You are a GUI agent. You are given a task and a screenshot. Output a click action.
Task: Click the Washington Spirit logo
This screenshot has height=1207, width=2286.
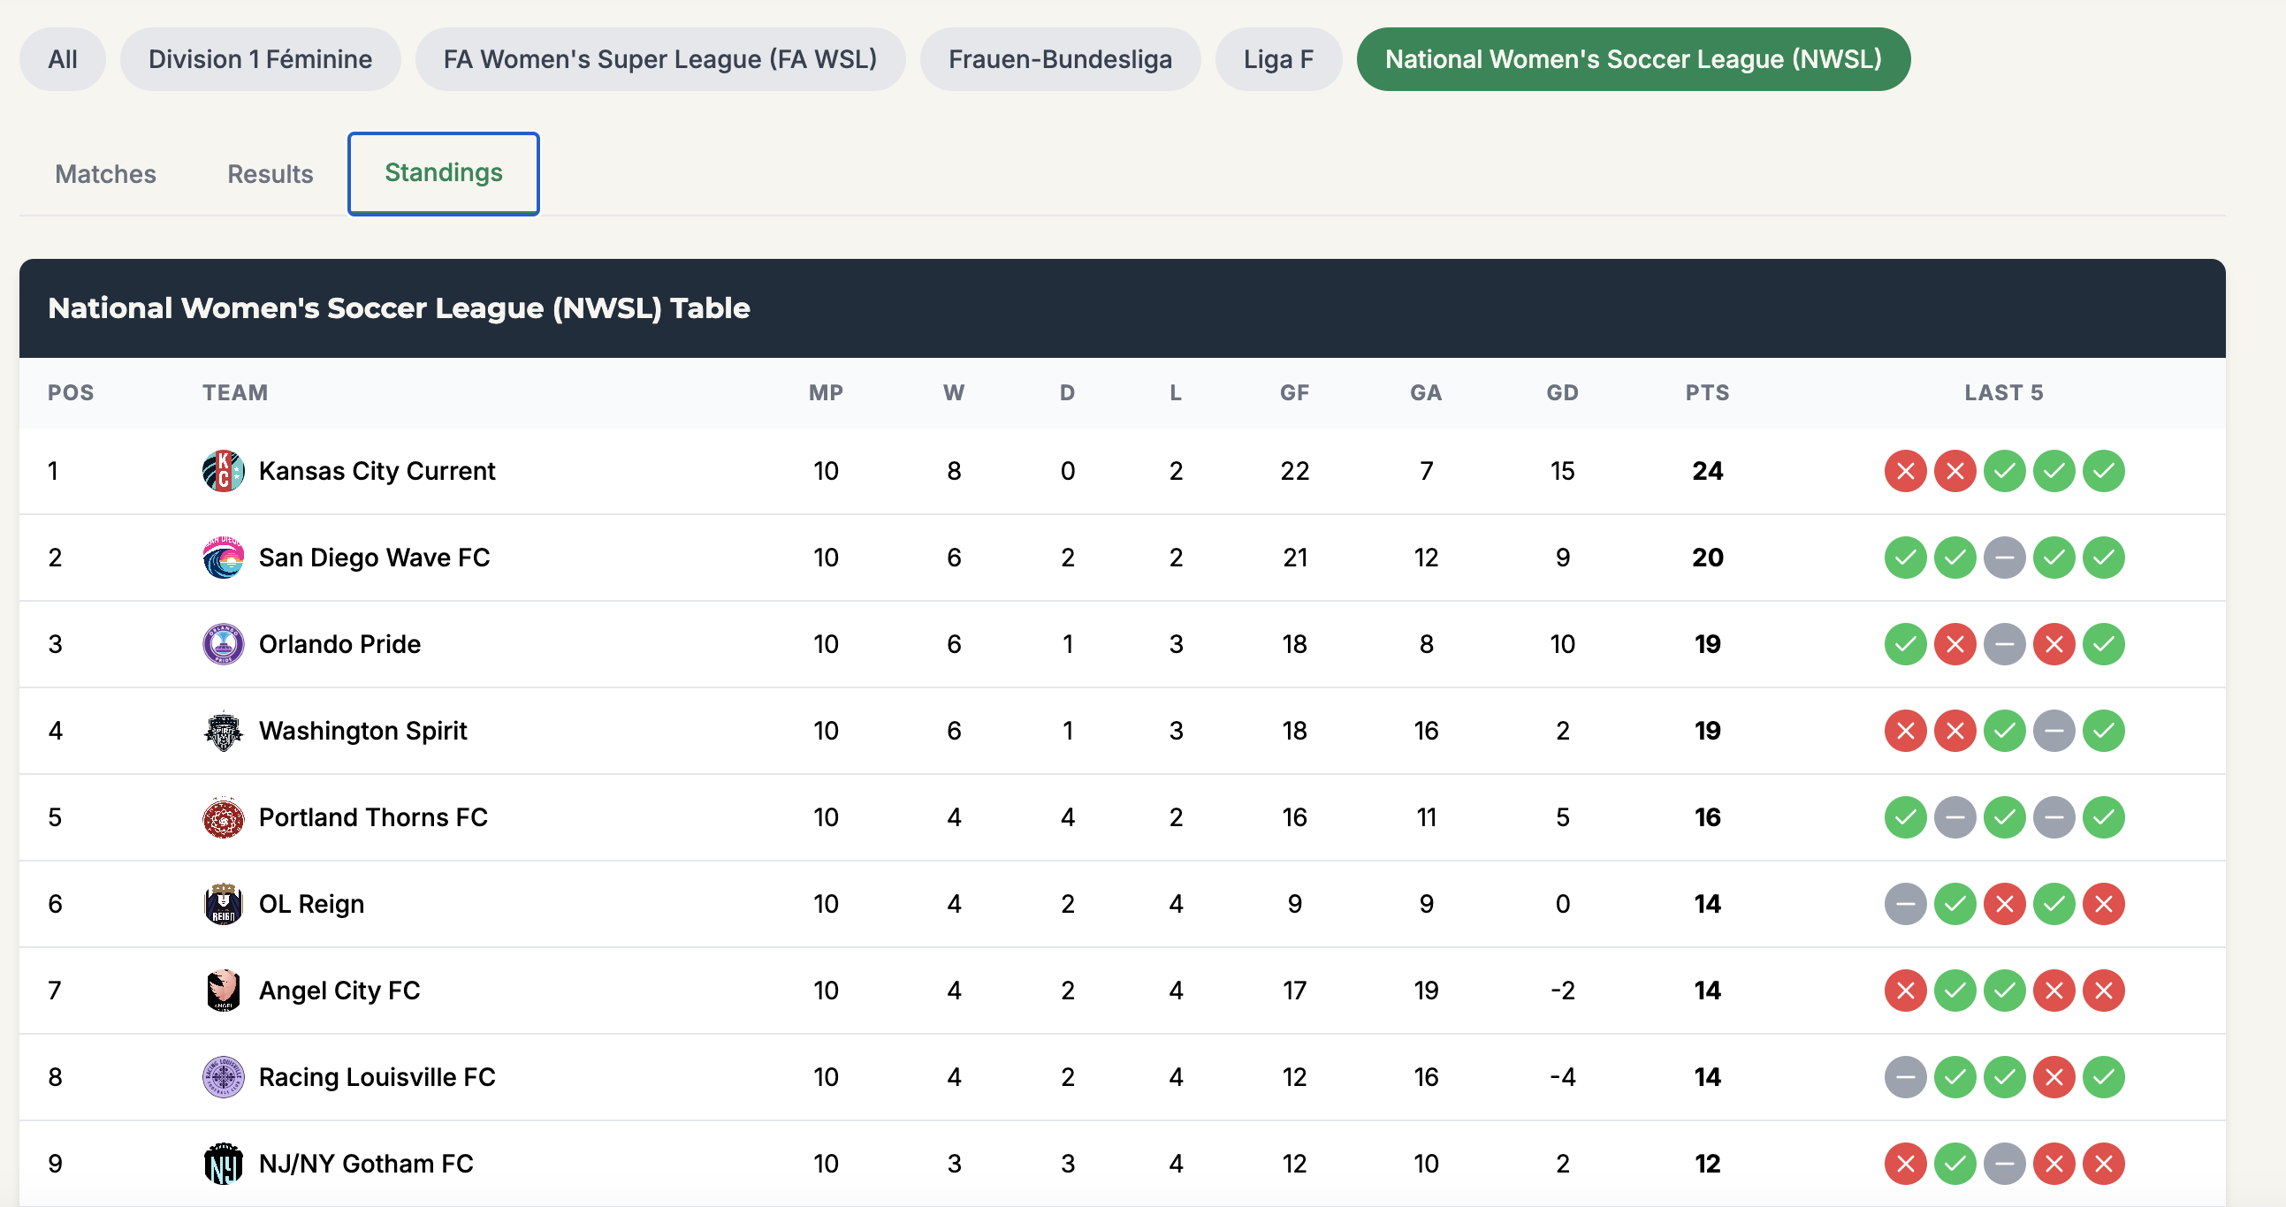[223, 731]
